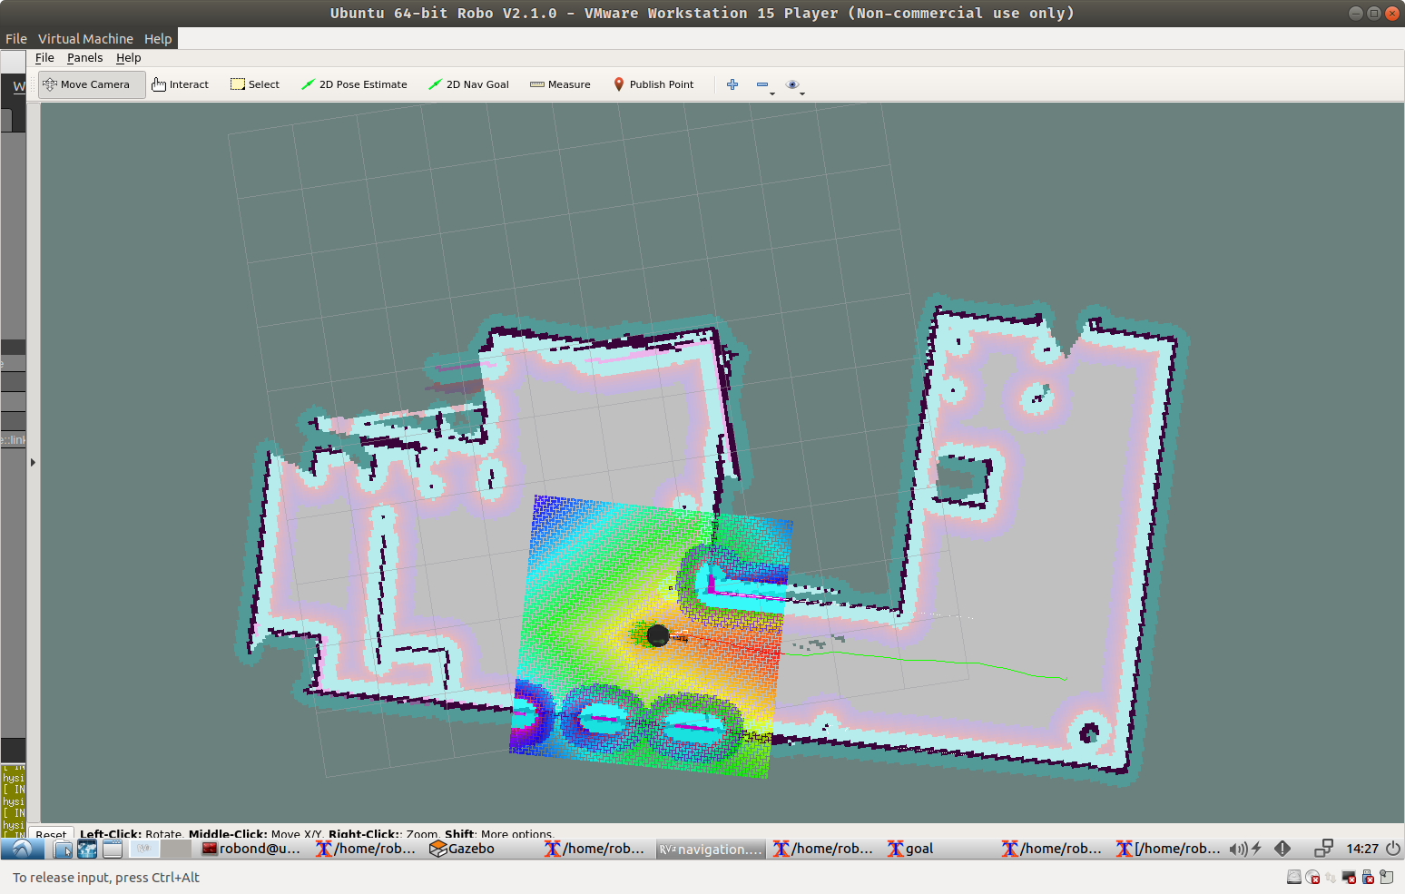
Task: Select the Publish Point tool
Action: (653, 84)
